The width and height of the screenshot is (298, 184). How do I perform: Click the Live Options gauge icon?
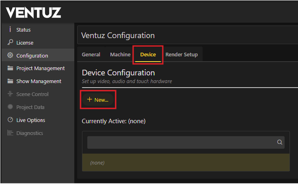10,120
